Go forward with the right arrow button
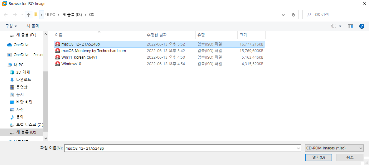Screen dimensions: 369x165 point(15,15)
